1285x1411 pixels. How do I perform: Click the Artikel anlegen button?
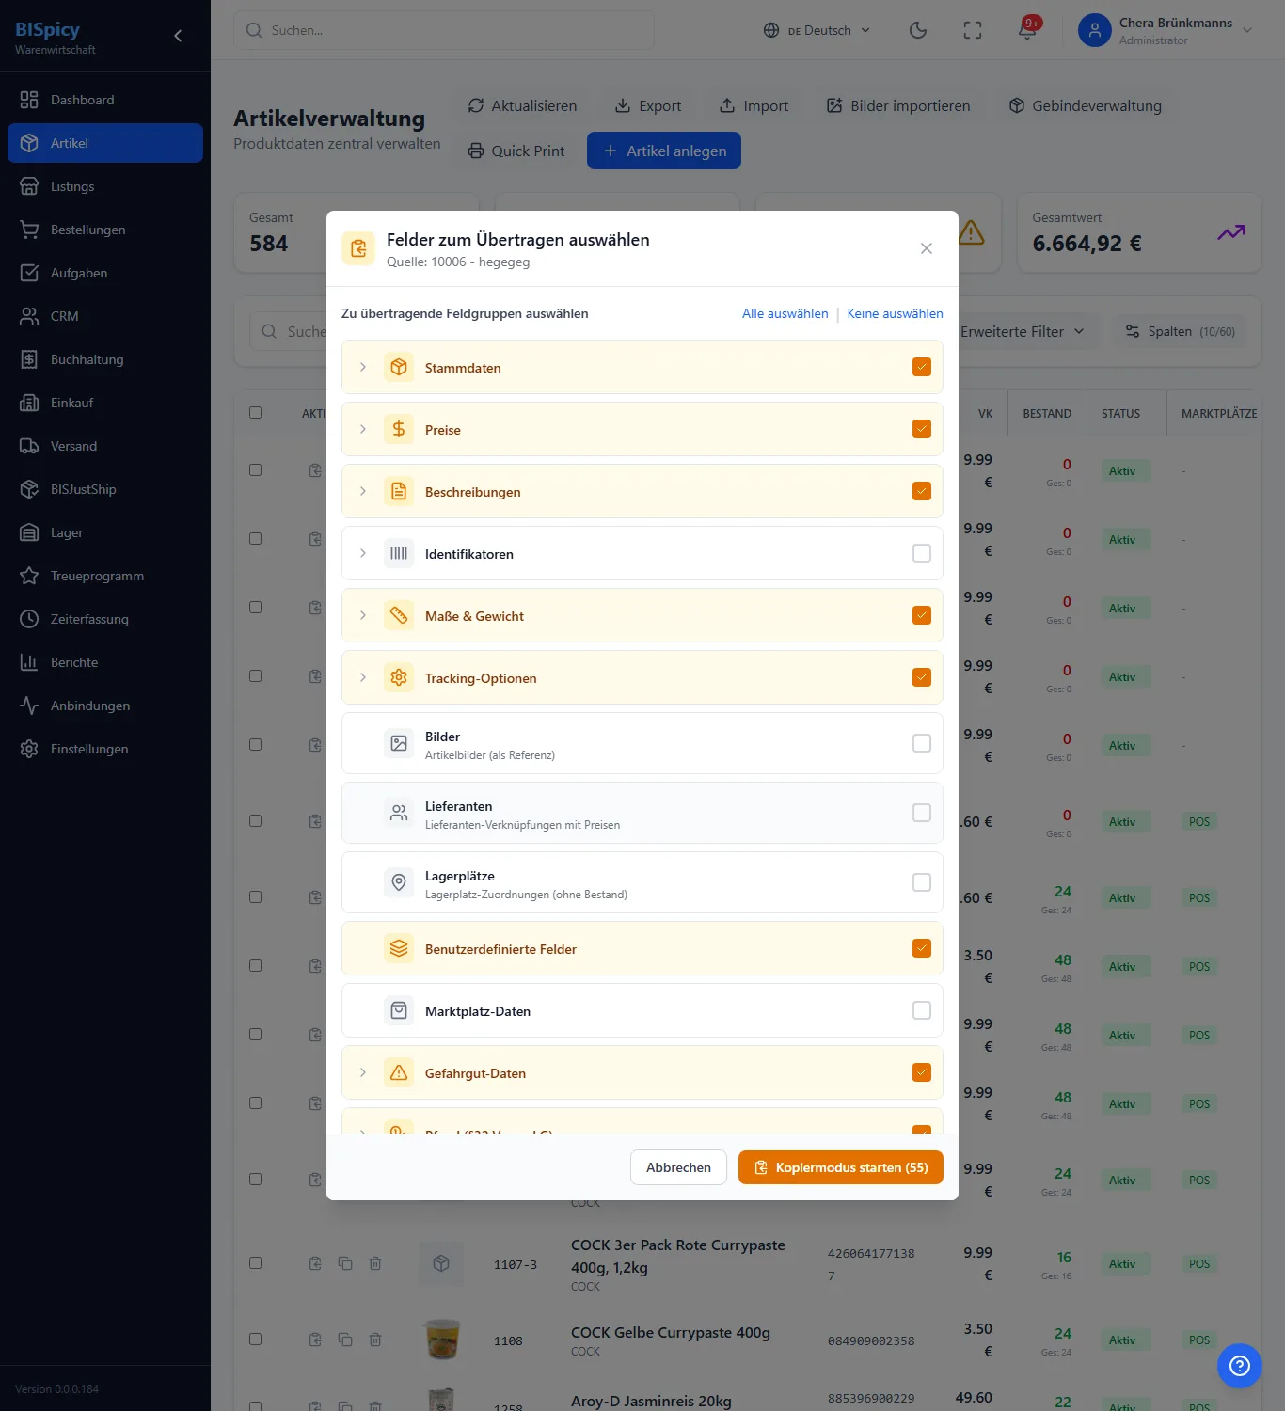pos(664,151)
